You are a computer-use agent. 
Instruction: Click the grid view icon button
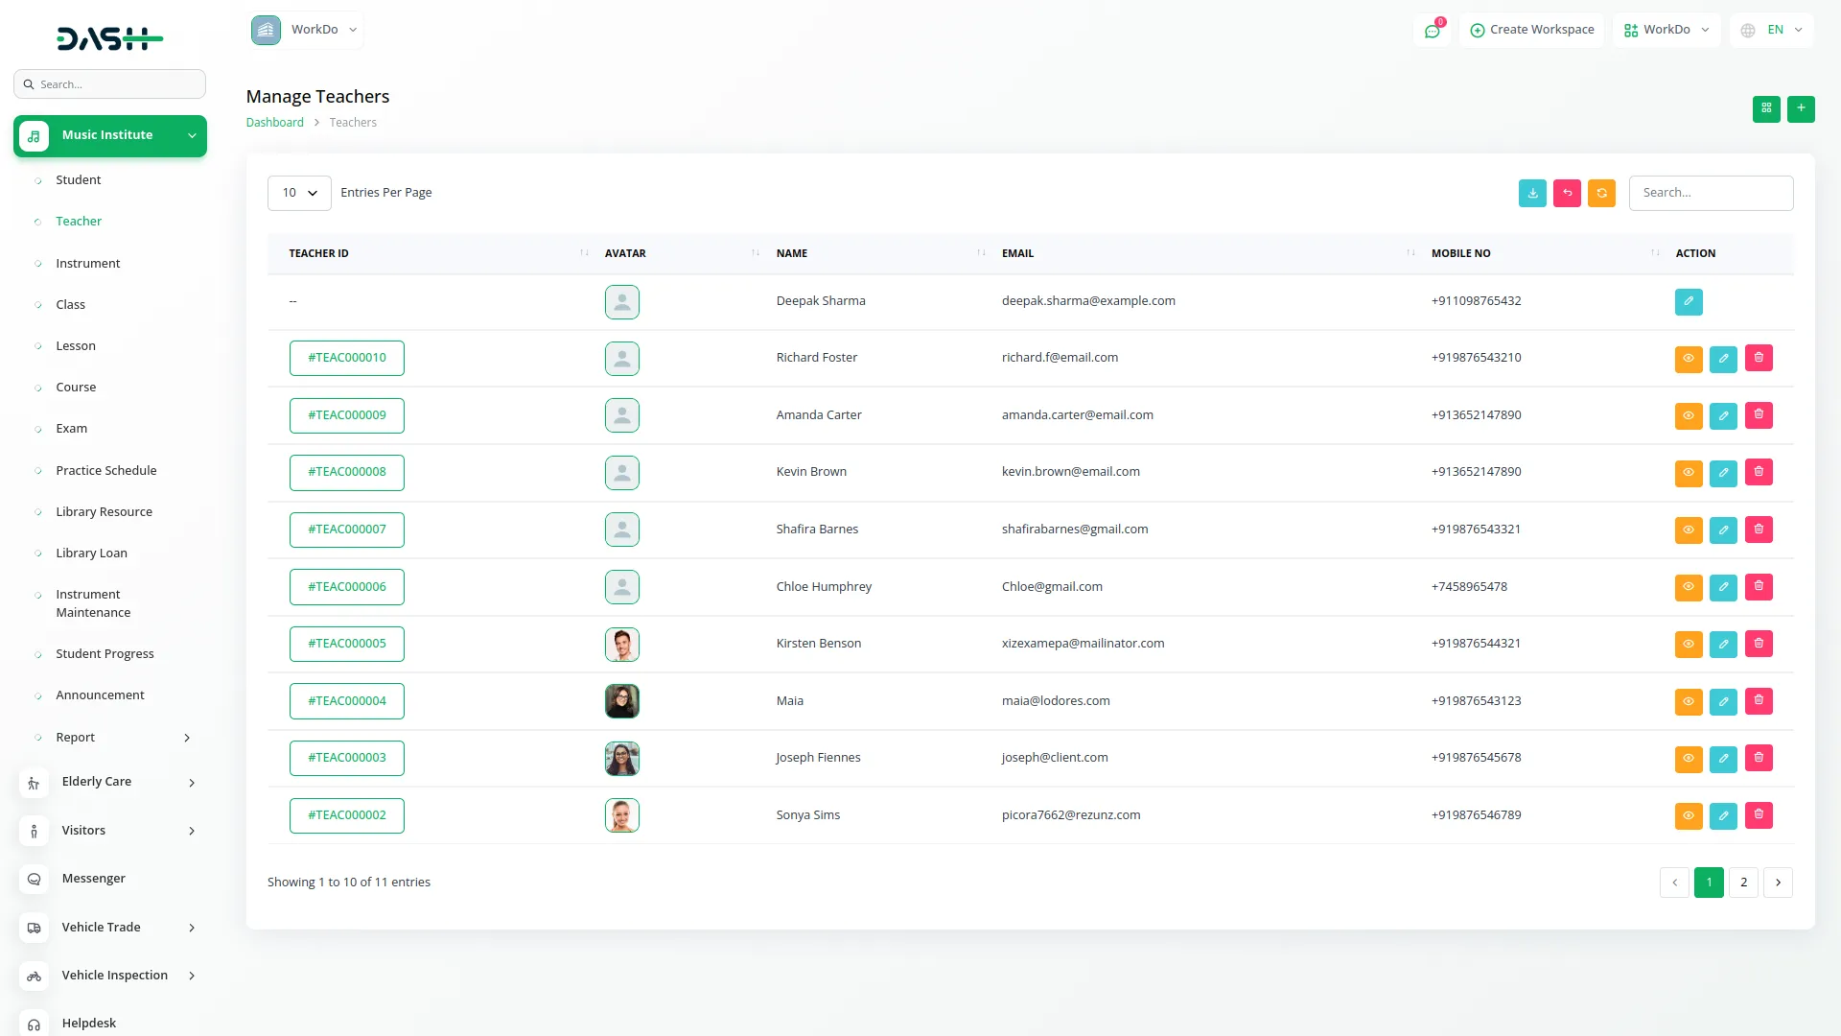click(1766, 108)
